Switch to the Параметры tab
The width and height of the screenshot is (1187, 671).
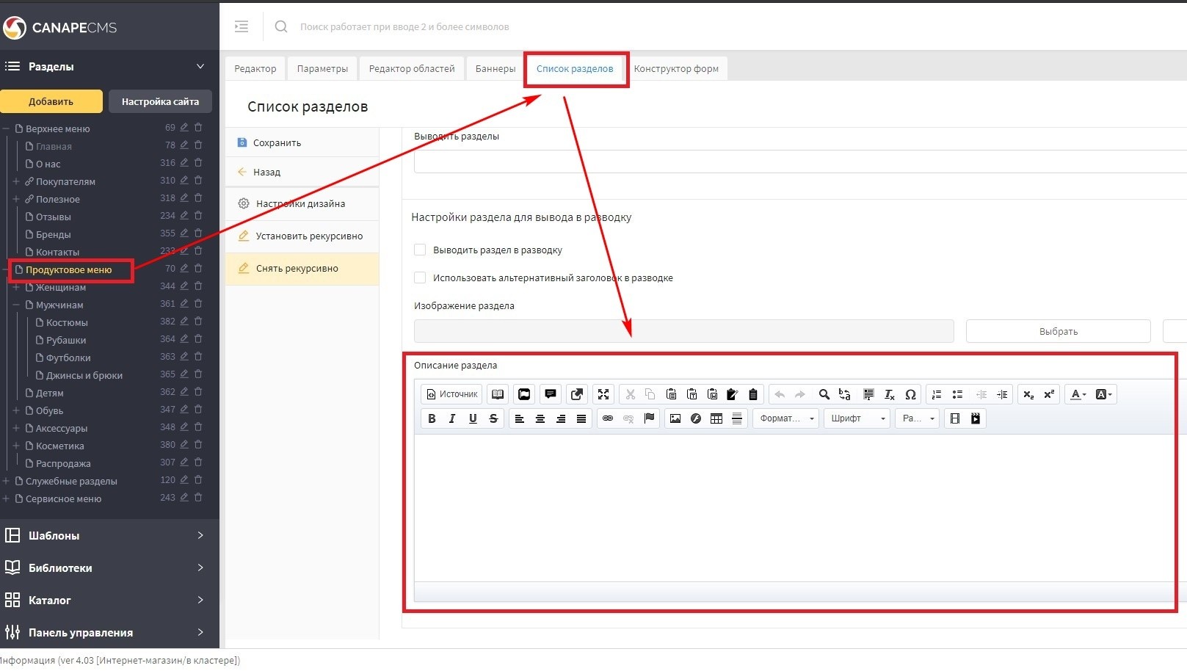[322, 68]
